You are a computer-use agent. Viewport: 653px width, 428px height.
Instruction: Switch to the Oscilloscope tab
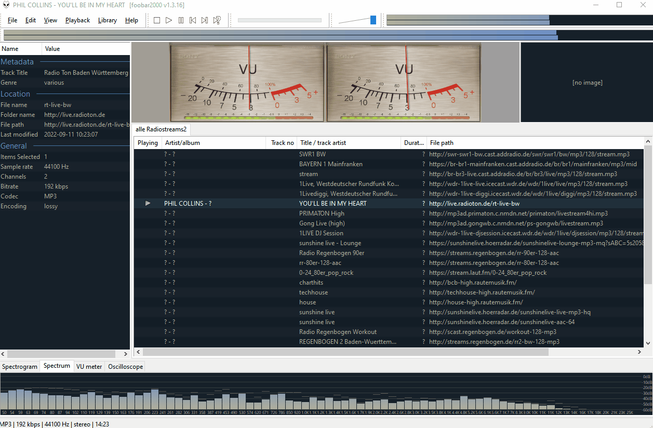(x=125, y=366)
